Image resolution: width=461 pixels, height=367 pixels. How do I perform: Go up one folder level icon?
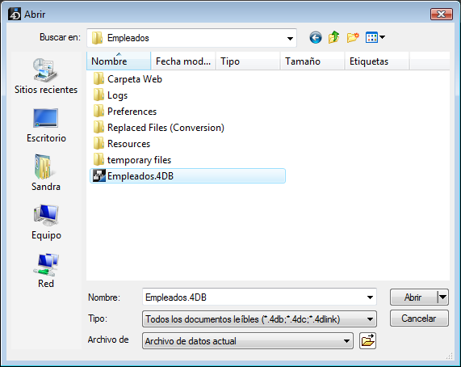click(334, 38)
